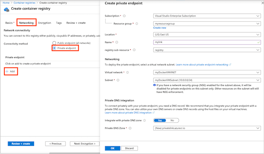
Task: Click Add to create a private endpoint
Action: (11, 71)
